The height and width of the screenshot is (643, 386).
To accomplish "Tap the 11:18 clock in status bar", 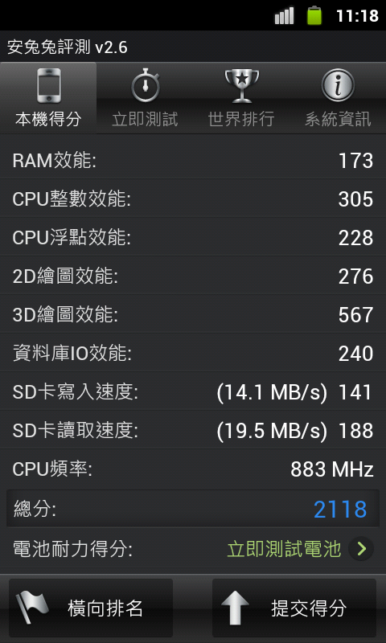I will 357,16.
